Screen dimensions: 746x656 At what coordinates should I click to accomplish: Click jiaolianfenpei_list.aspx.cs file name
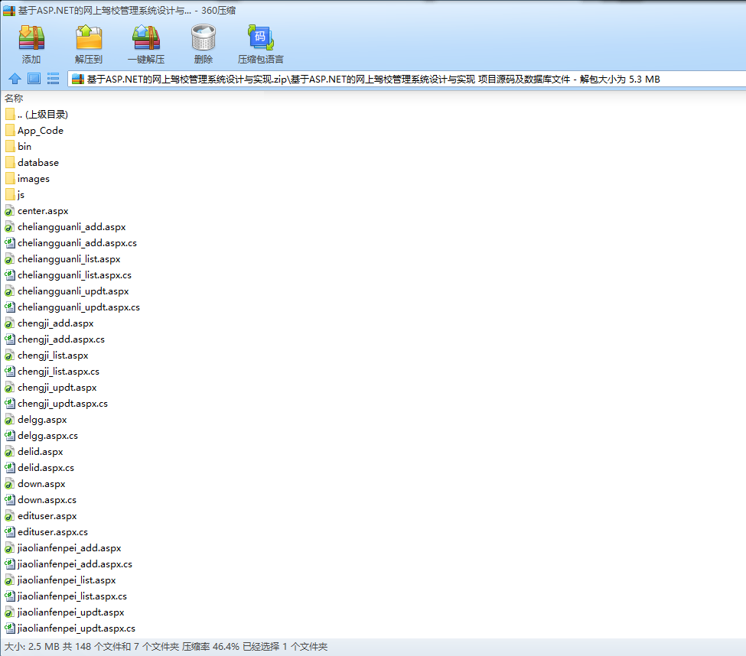click(x=73, y=596)
